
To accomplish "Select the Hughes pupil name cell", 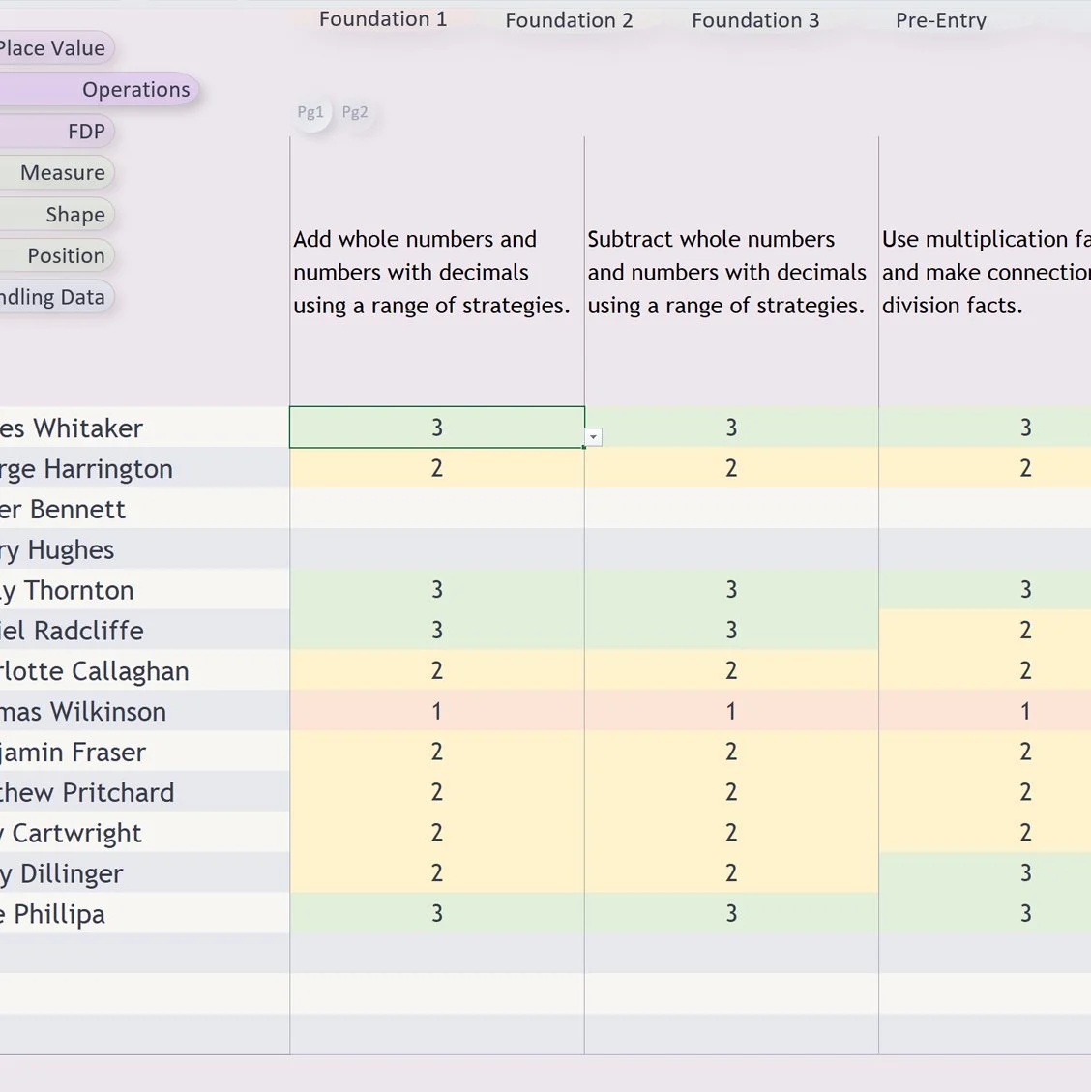I will [144, 548].
